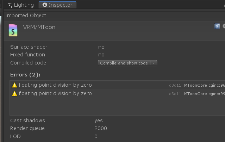Click the second error's warning triangle icon
This screenshot has height=142, width=225.
click(x=14, y=93)
